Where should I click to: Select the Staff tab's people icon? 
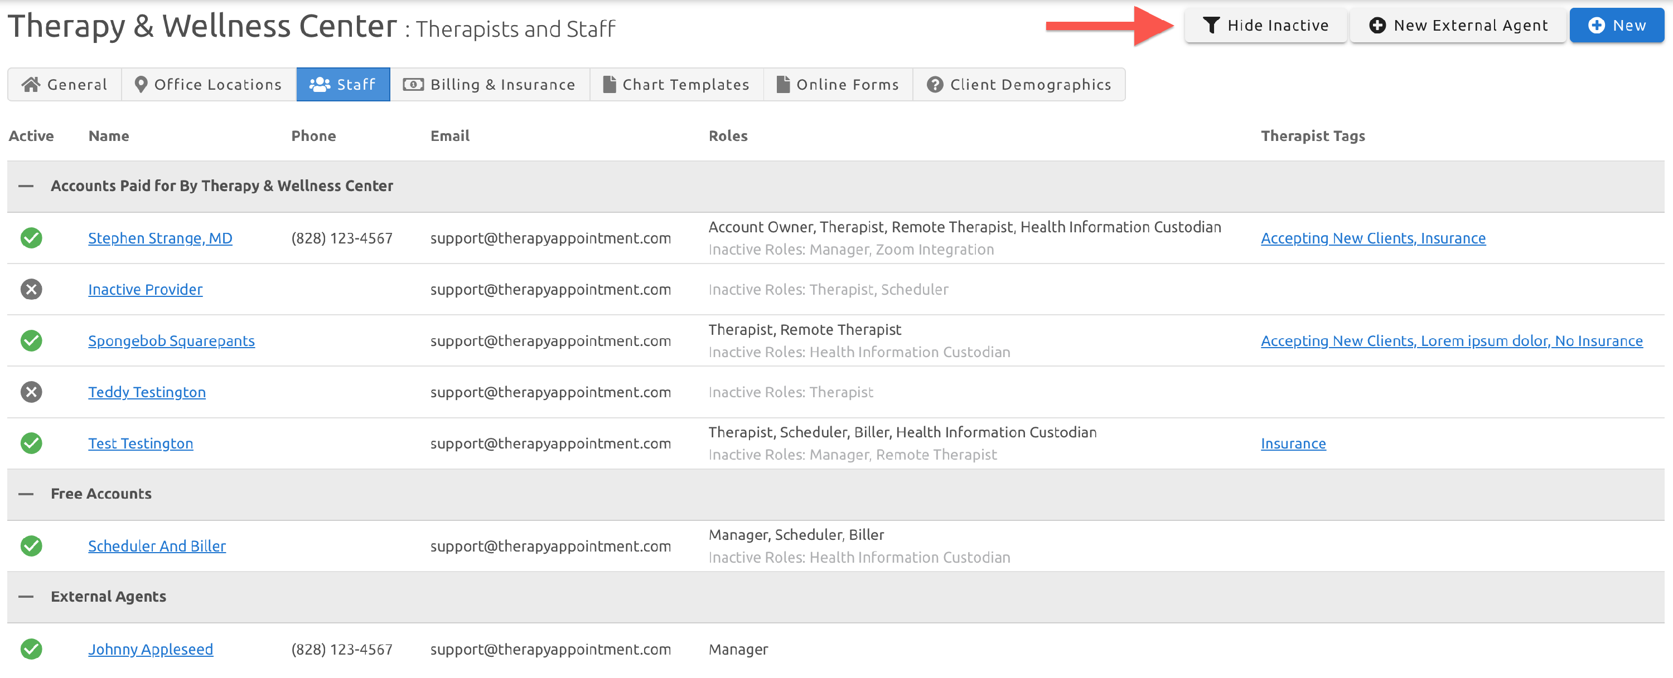(320, 84)
